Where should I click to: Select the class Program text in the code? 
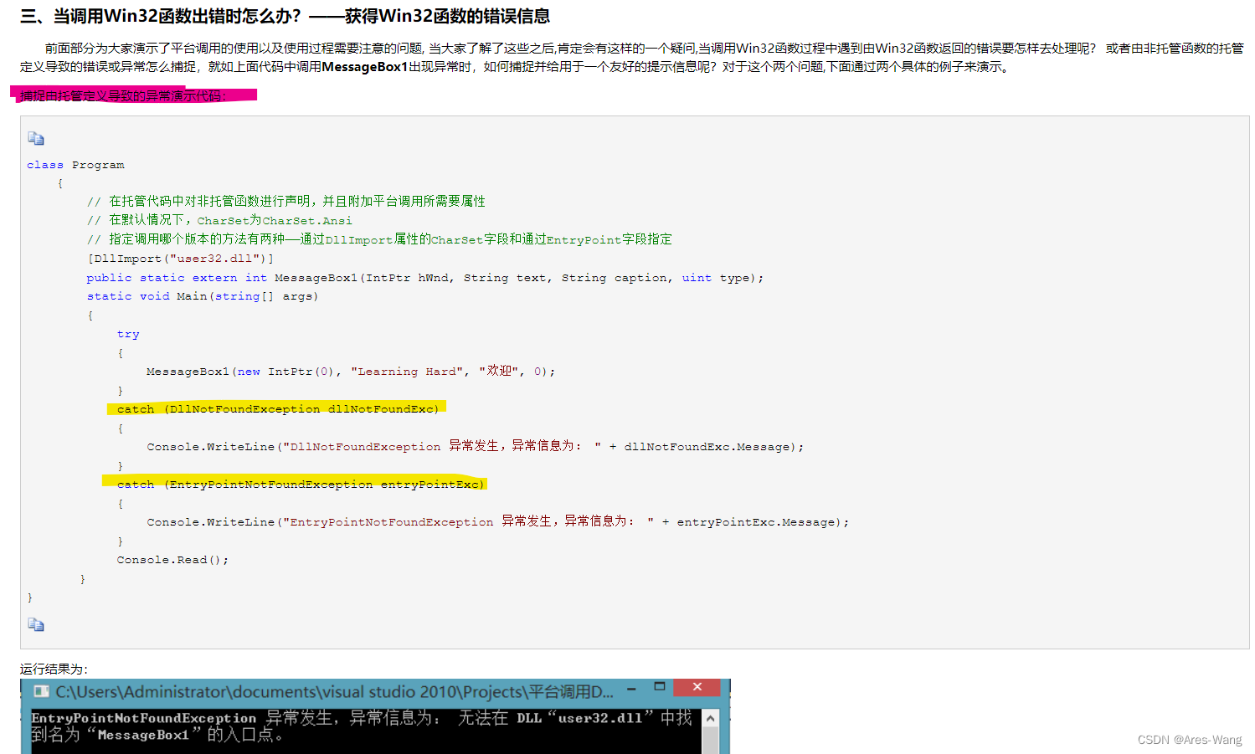click(x=75, y=164)
